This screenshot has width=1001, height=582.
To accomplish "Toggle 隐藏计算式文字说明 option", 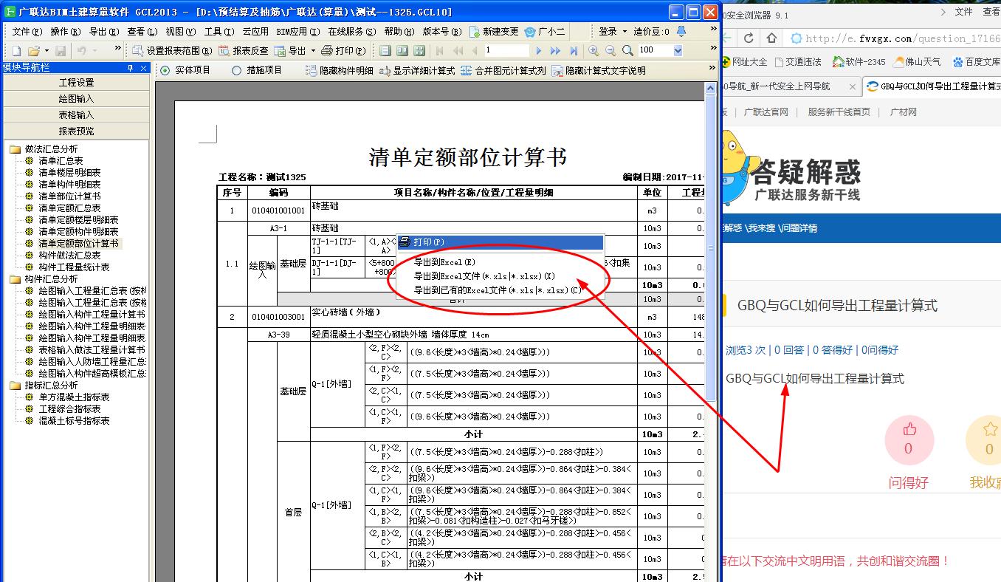I will [x=599, y=70].
